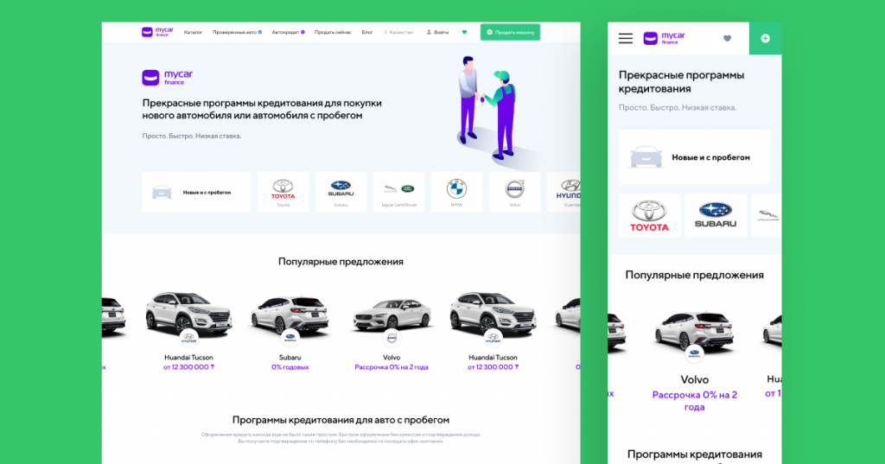Click the blue verified badge beside Проверенные авто

click(260, 32)
